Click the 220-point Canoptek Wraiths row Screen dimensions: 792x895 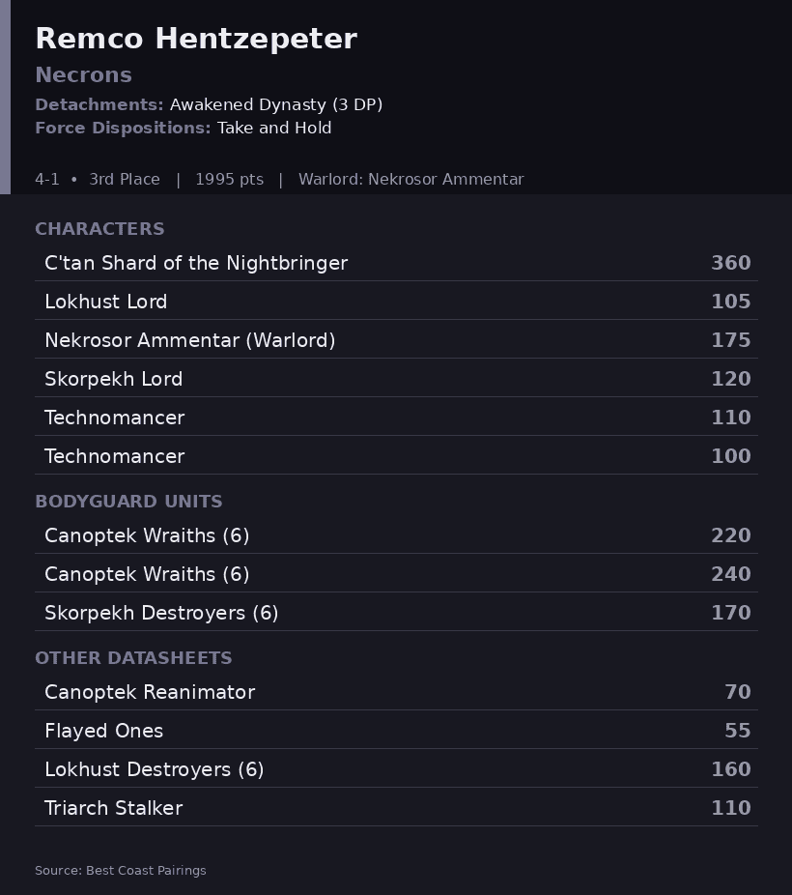[396, 535]
